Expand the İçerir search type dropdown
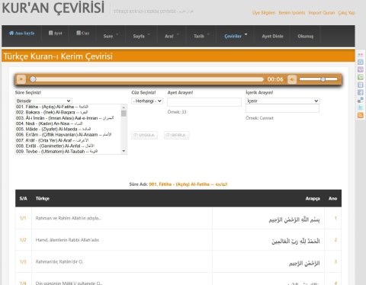 point(282,101)
